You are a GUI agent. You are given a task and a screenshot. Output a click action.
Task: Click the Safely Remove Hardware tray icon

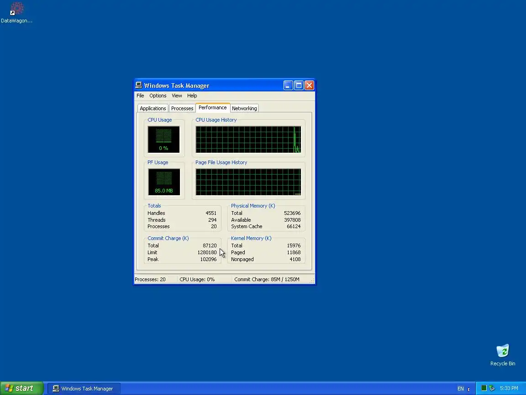(x=492, y=388)
